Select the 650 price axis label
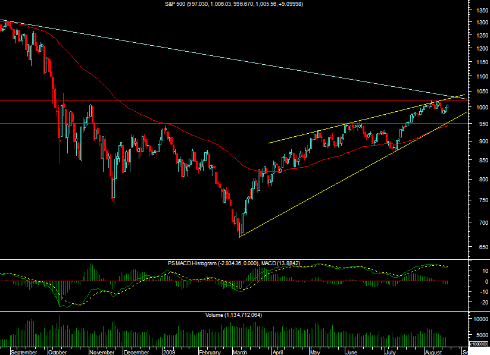 pos(483,247)
